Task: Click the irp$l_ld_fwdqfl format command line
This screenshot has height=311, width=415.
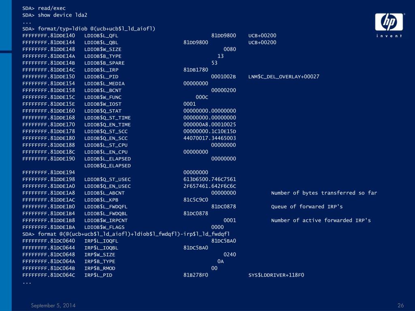Action: (x=126, y=234)
